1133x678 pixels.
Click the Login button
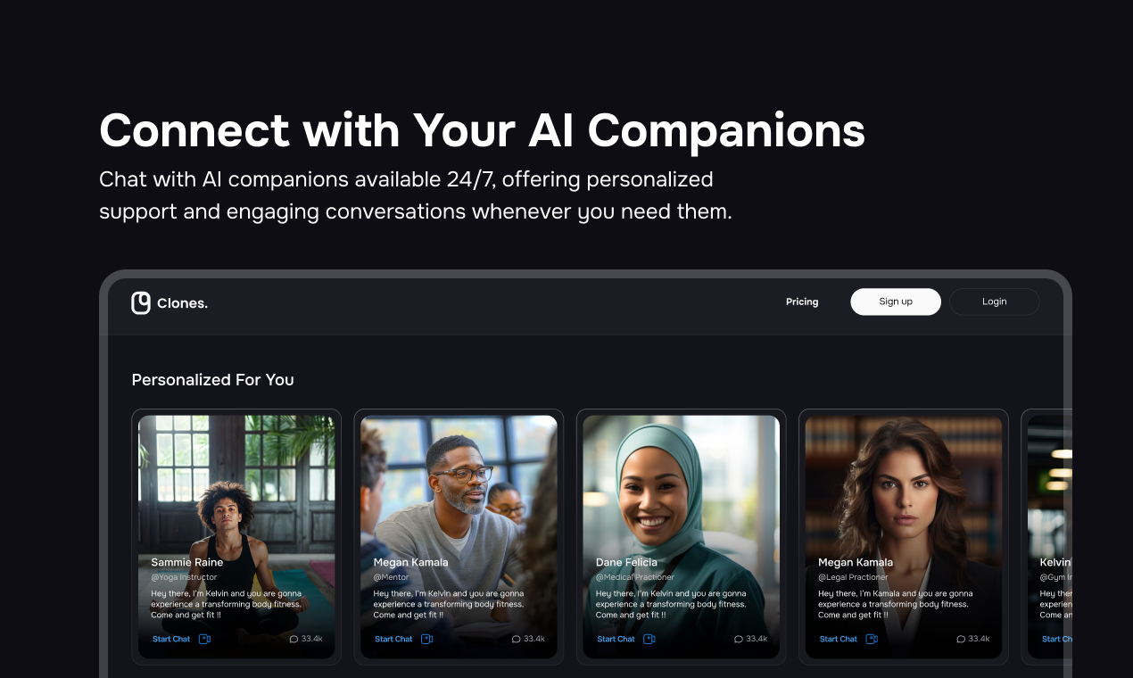click(x=995, y=302)
